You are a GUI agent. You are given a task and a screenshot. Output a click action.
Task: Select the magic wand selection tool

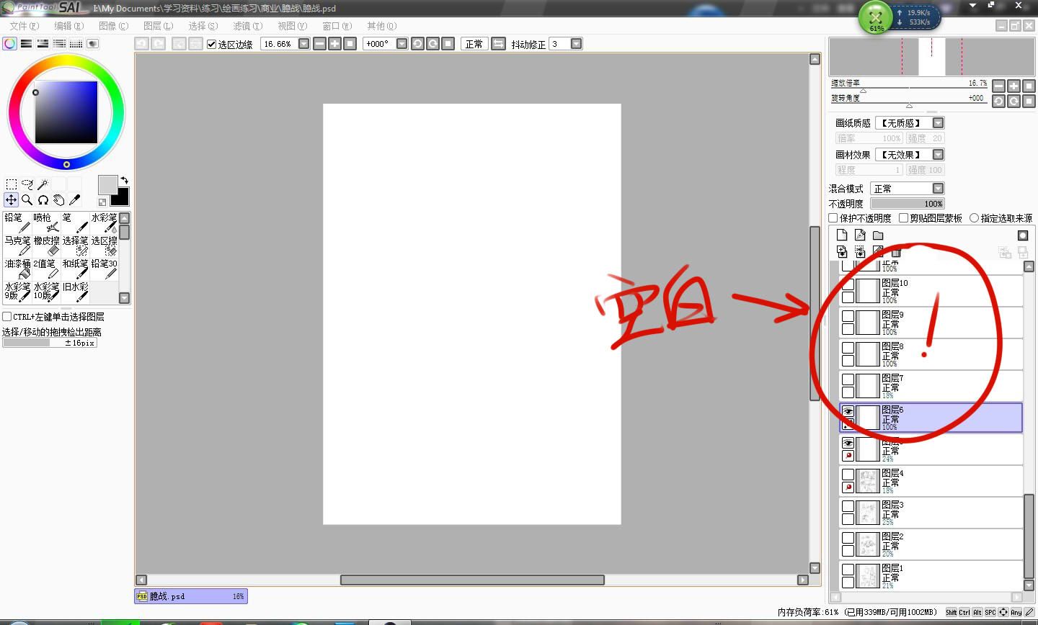pyautogui.click(x=43, y=184)
